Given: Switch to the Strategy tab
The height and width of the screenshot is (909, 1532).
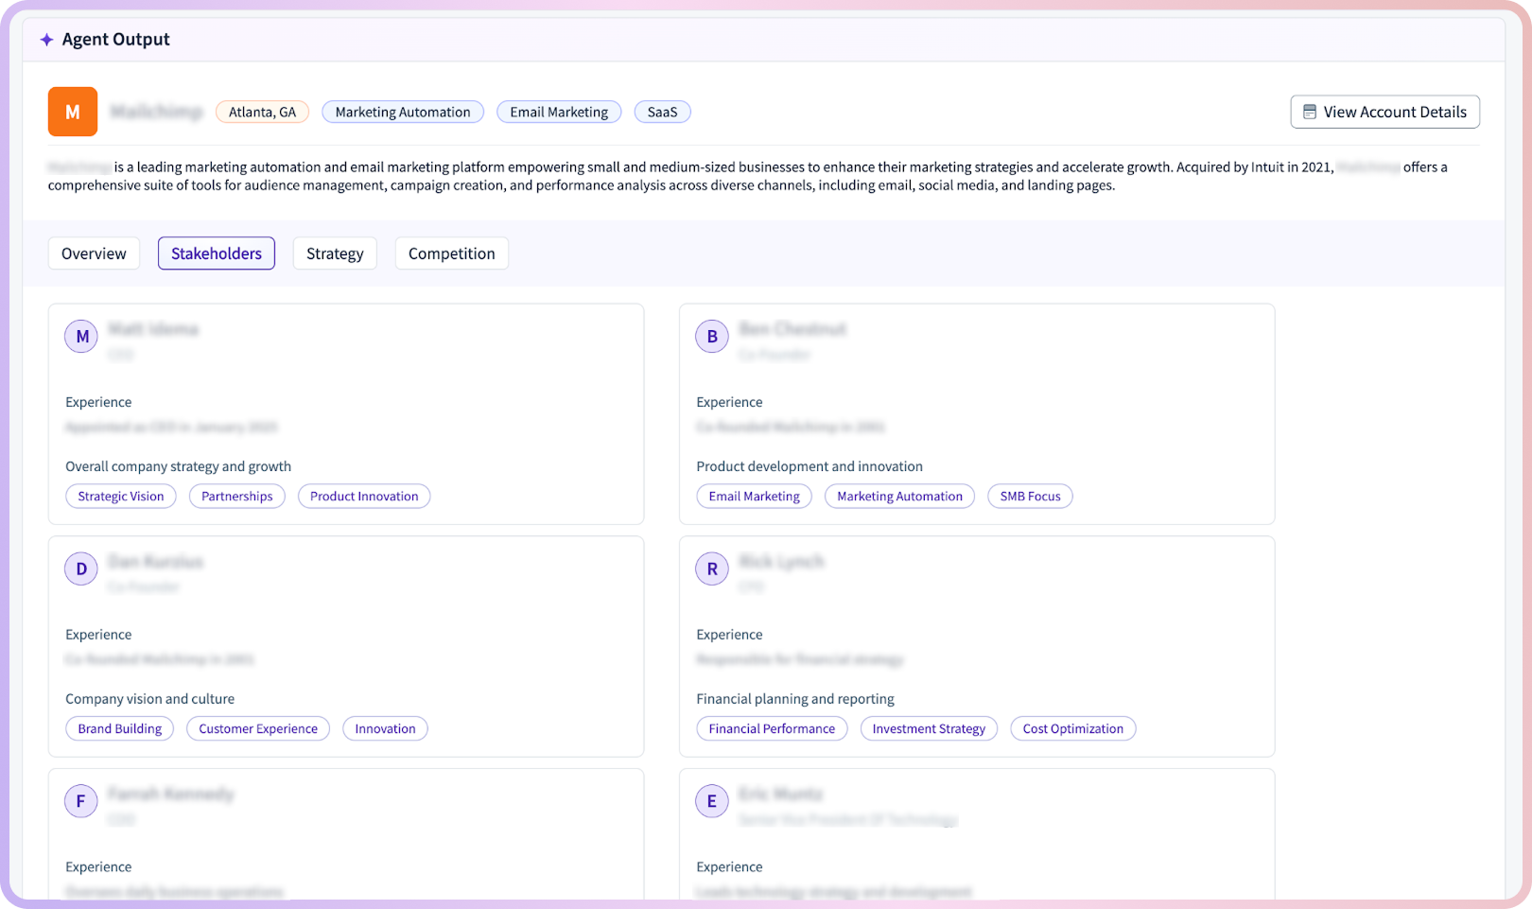Looking at the screenshot, I should [335, 253].
